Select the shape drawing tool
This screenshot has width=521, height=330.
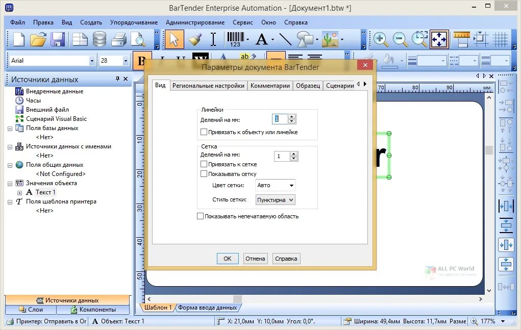305,39
